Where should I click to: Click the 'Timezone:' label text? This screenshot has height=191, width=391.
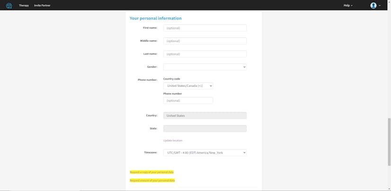coord(151,152)
